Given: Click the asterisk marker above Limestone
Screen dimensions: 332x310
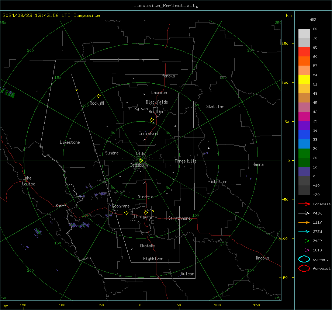Looking at the screenshot, I should tap(70, 139).
